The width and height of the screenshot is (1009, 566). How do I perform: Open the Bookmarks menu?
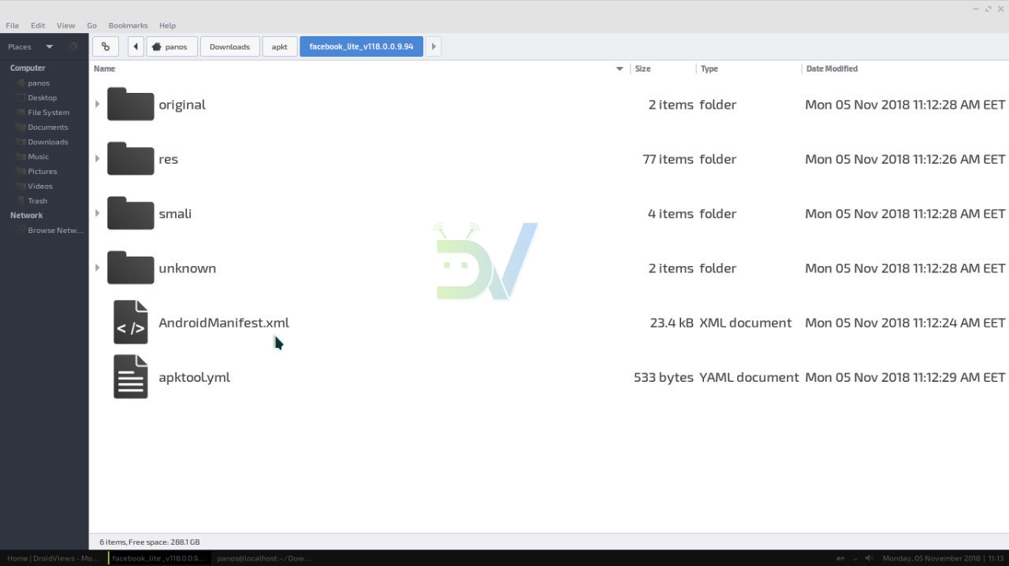click(128, 25)
